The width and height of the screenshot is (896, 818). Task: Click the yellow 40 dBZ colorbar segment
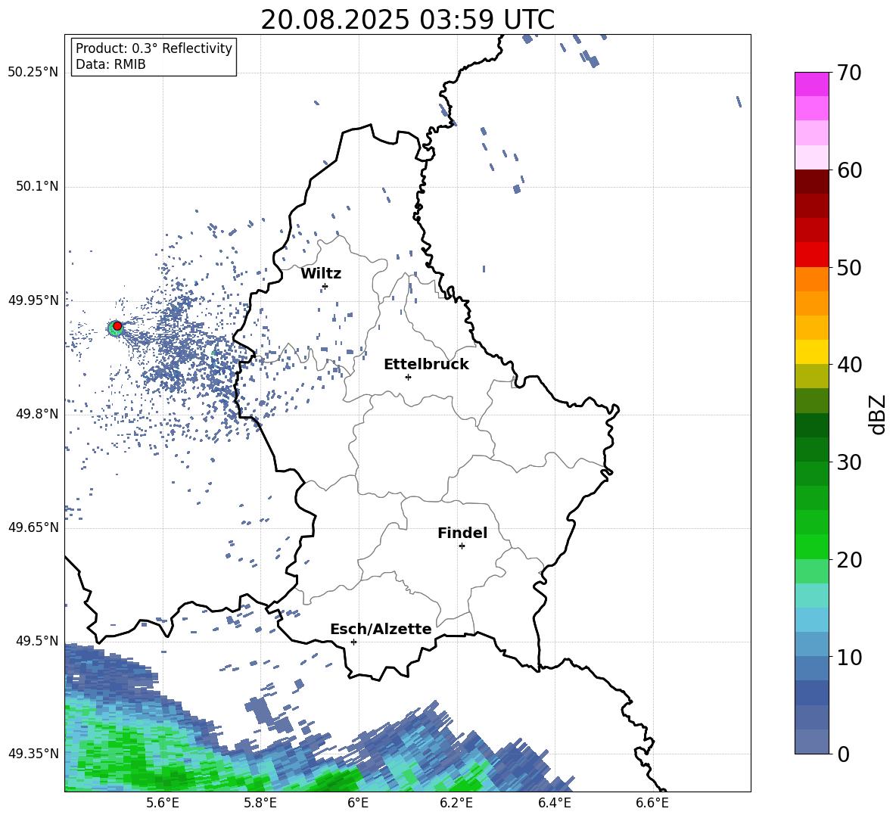point(812,352)
